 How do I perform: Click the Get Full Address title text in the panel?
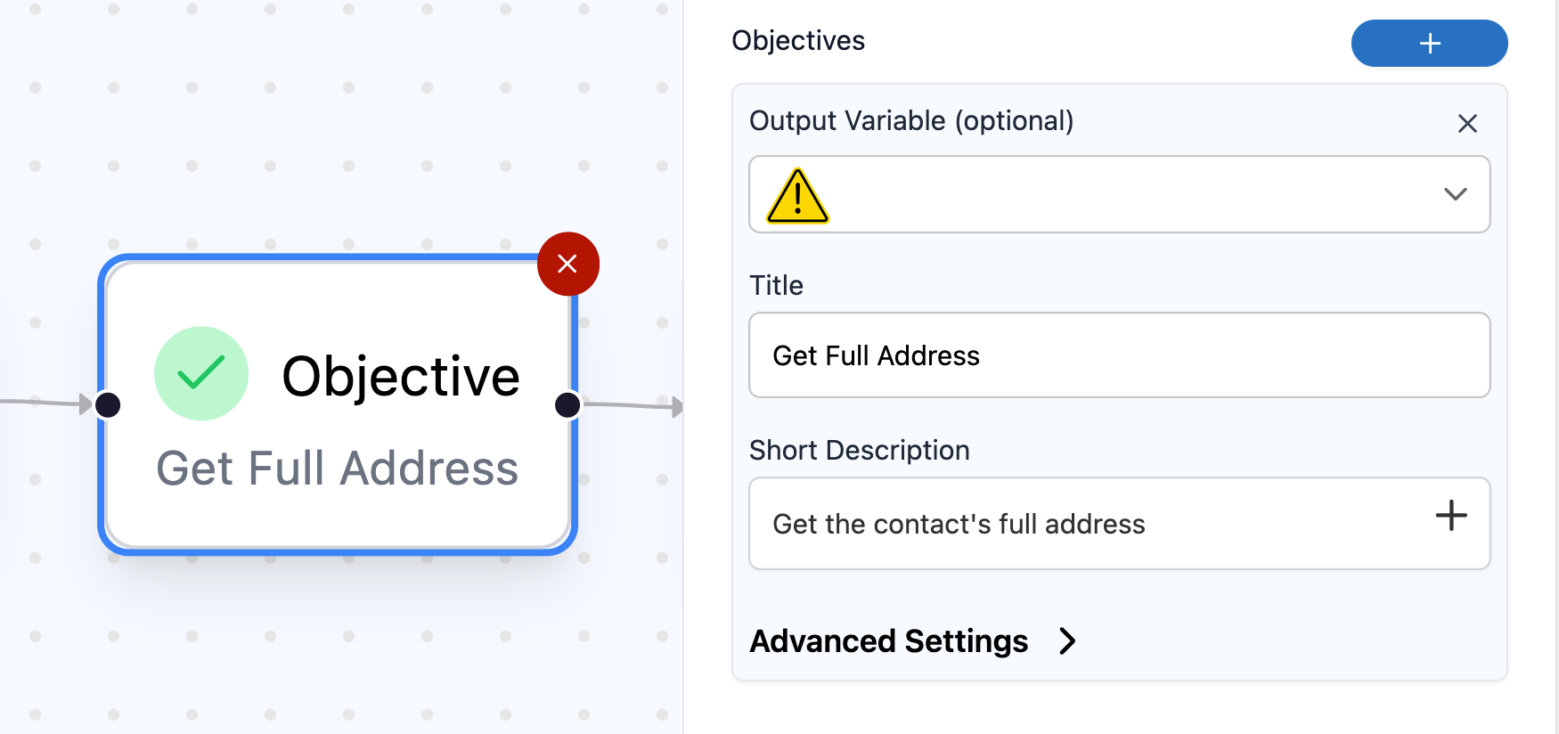click(877, 355)
